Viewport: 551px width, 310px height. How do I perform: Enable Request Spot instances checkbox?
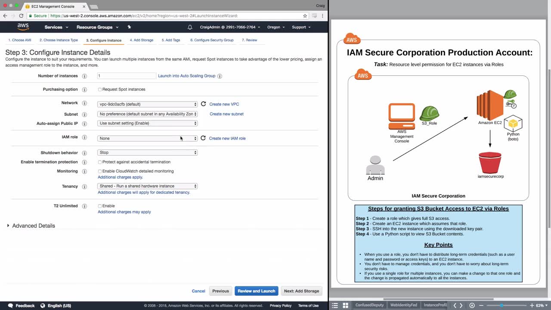coord(100,90)
